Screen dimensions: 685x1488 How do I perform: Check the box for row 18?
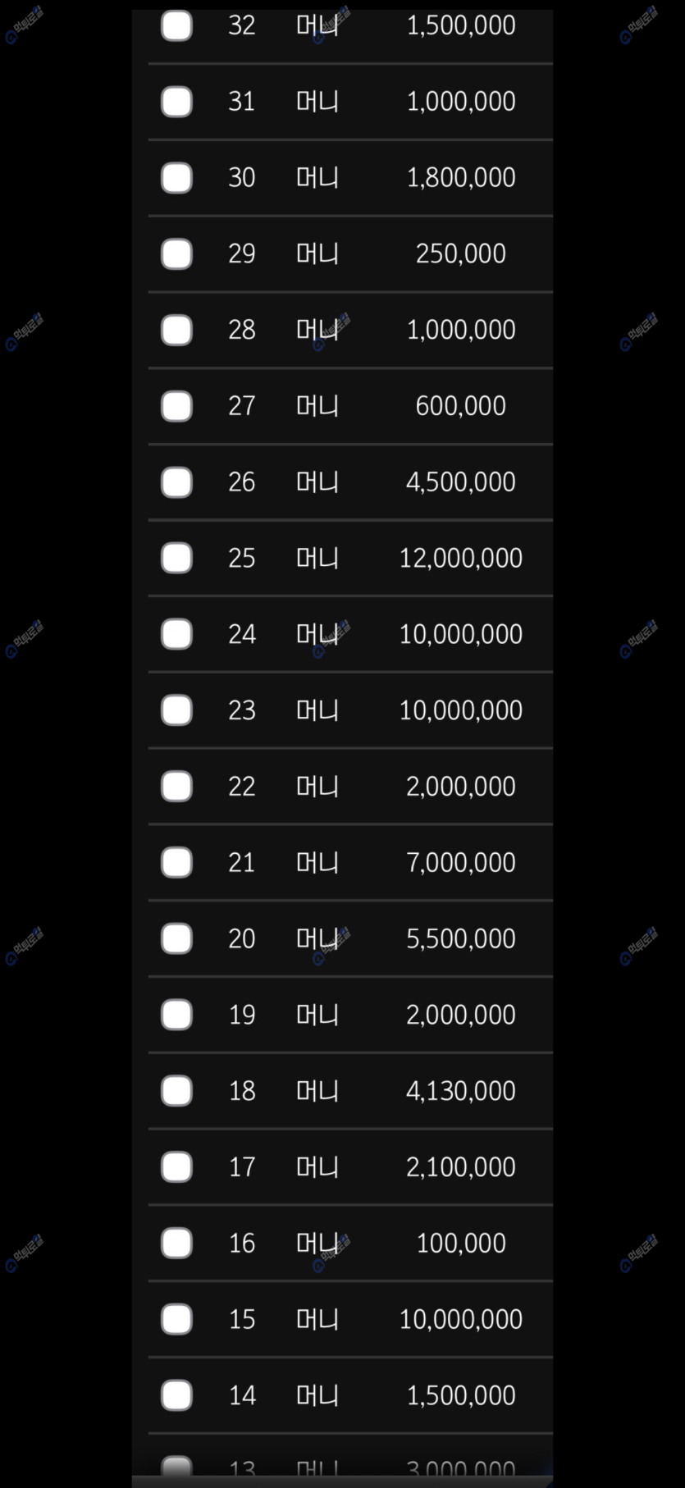pyautogui.click(x=176, y=1091)
